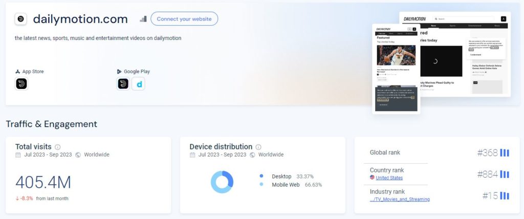Click the calendar icon under Device distribution
Image resolution: width=524 pixels, height=219 pixels.
192,155
